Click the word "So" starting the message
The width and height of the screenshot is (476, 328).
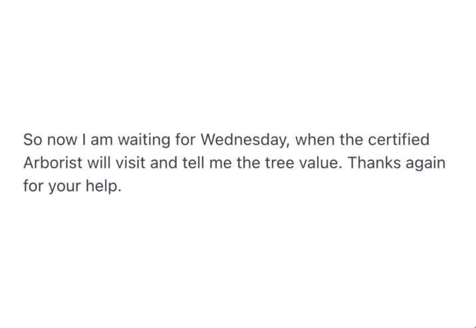[x=32, y=140]
